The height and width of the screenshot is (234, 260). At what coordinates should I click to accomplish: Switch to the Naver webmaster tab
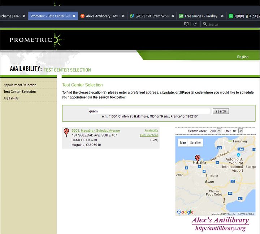click(244, 16)
